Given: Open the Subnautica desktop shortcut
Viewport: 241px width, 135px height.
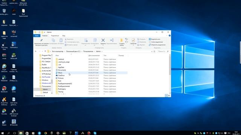Looking at the screenshot, I should [14, 45].
